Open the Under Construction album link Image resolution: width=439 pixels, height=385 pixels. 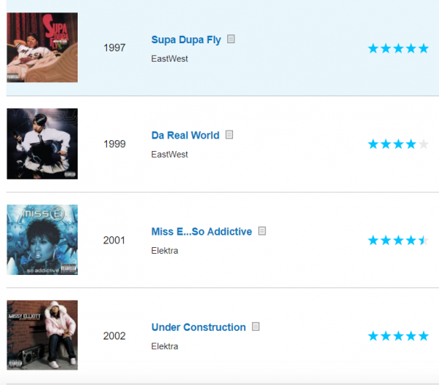point(199,327)
